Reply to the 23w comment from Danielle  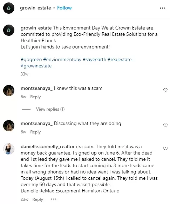point(38,199)
